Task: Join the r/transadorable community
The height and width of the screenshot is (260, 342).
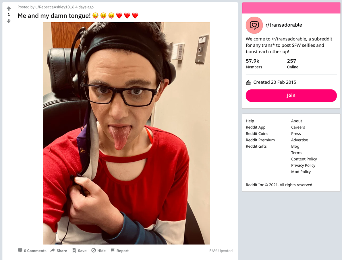Action: [291, 95]
